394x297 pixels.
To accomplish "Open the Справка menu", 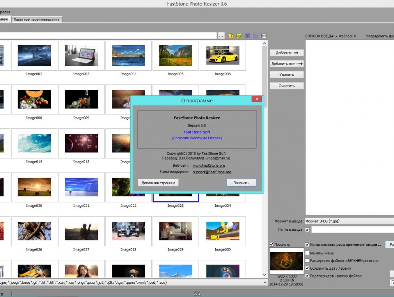I will 5,12.
